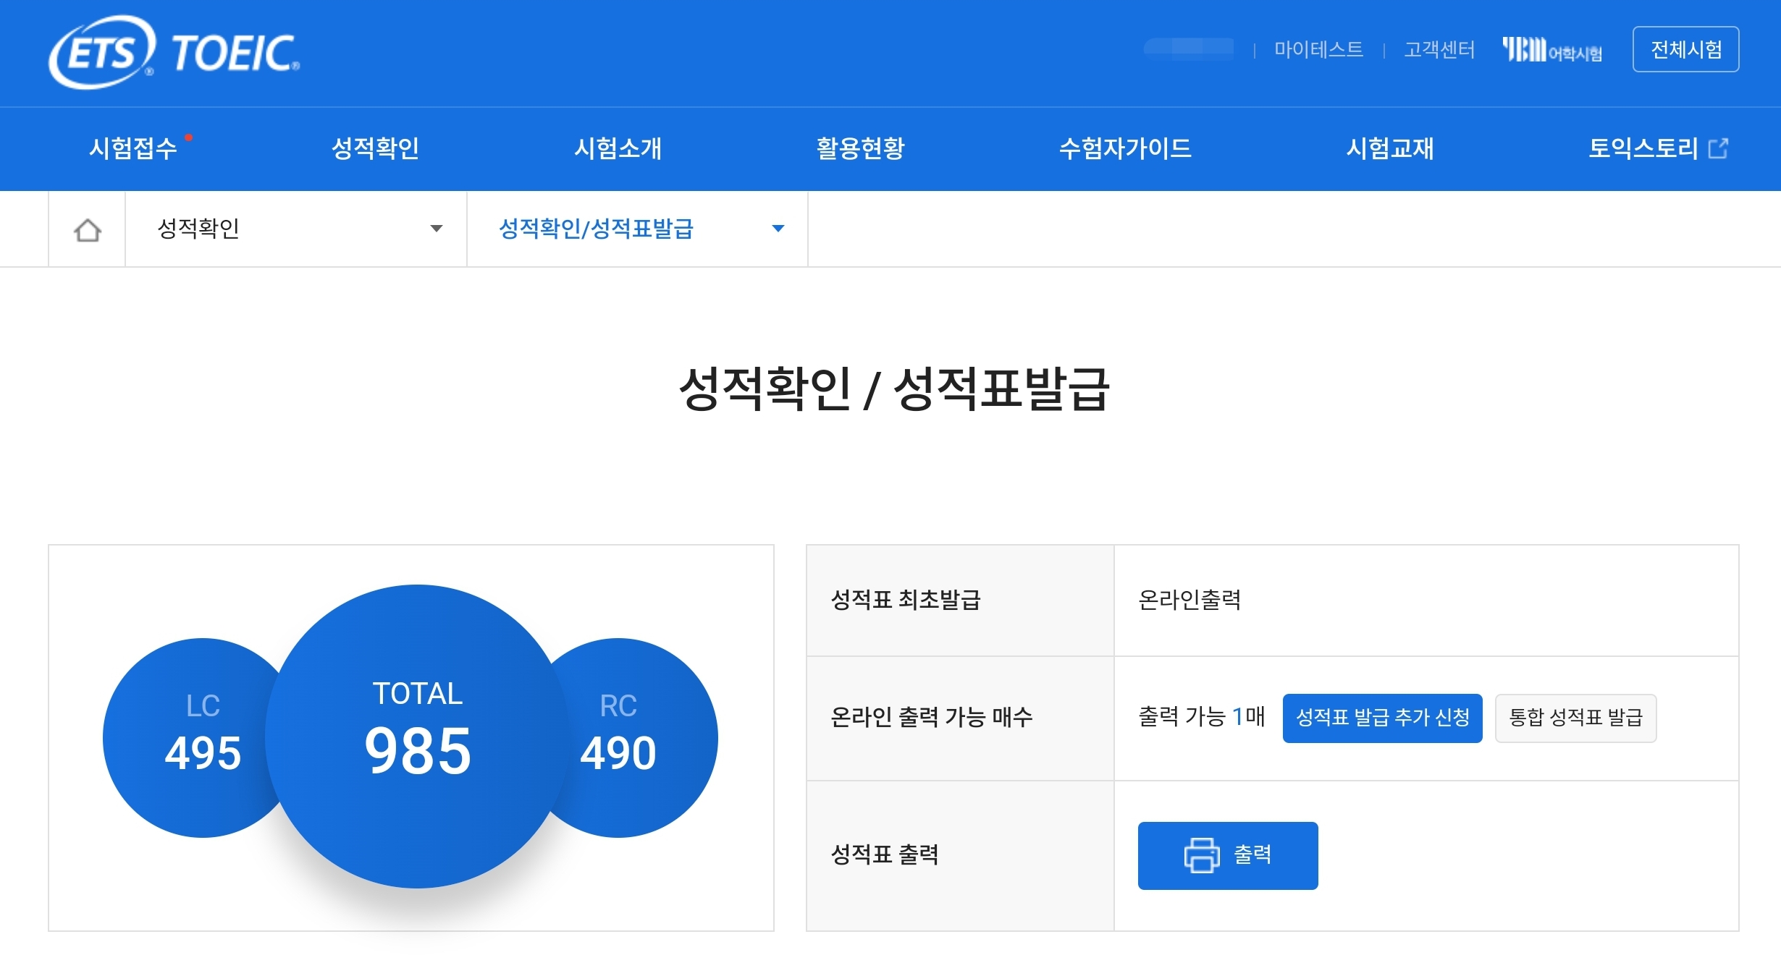Open the 수험자가이드 menu
Viewport: 1781px width, 976px height.
point(1125,148)
